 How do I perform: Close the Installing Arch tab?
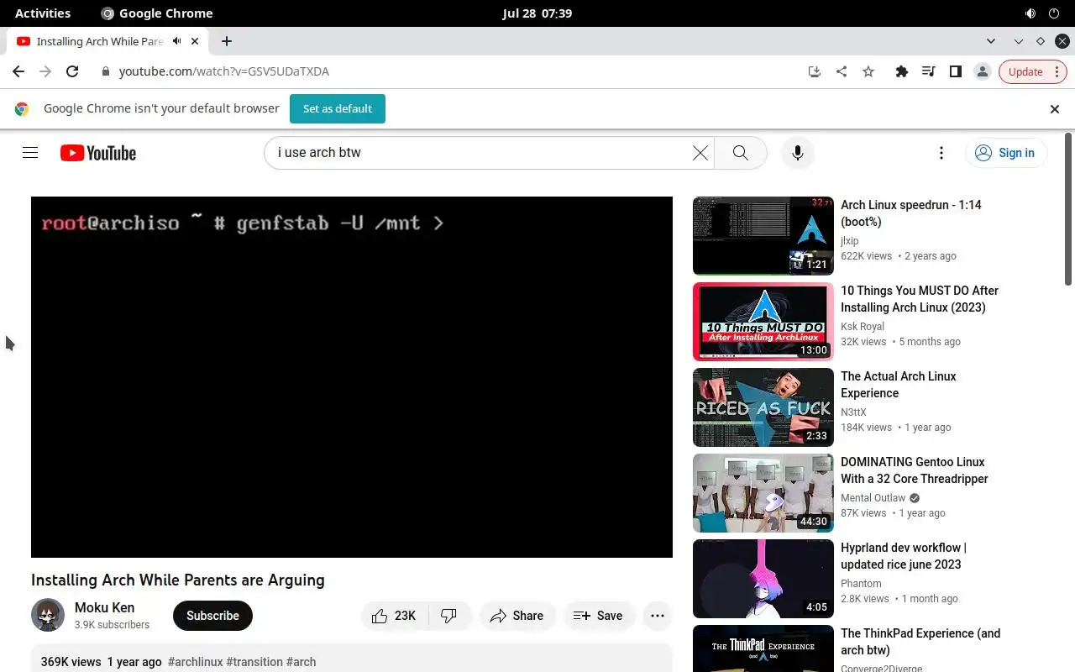click(x=196, y=41)
